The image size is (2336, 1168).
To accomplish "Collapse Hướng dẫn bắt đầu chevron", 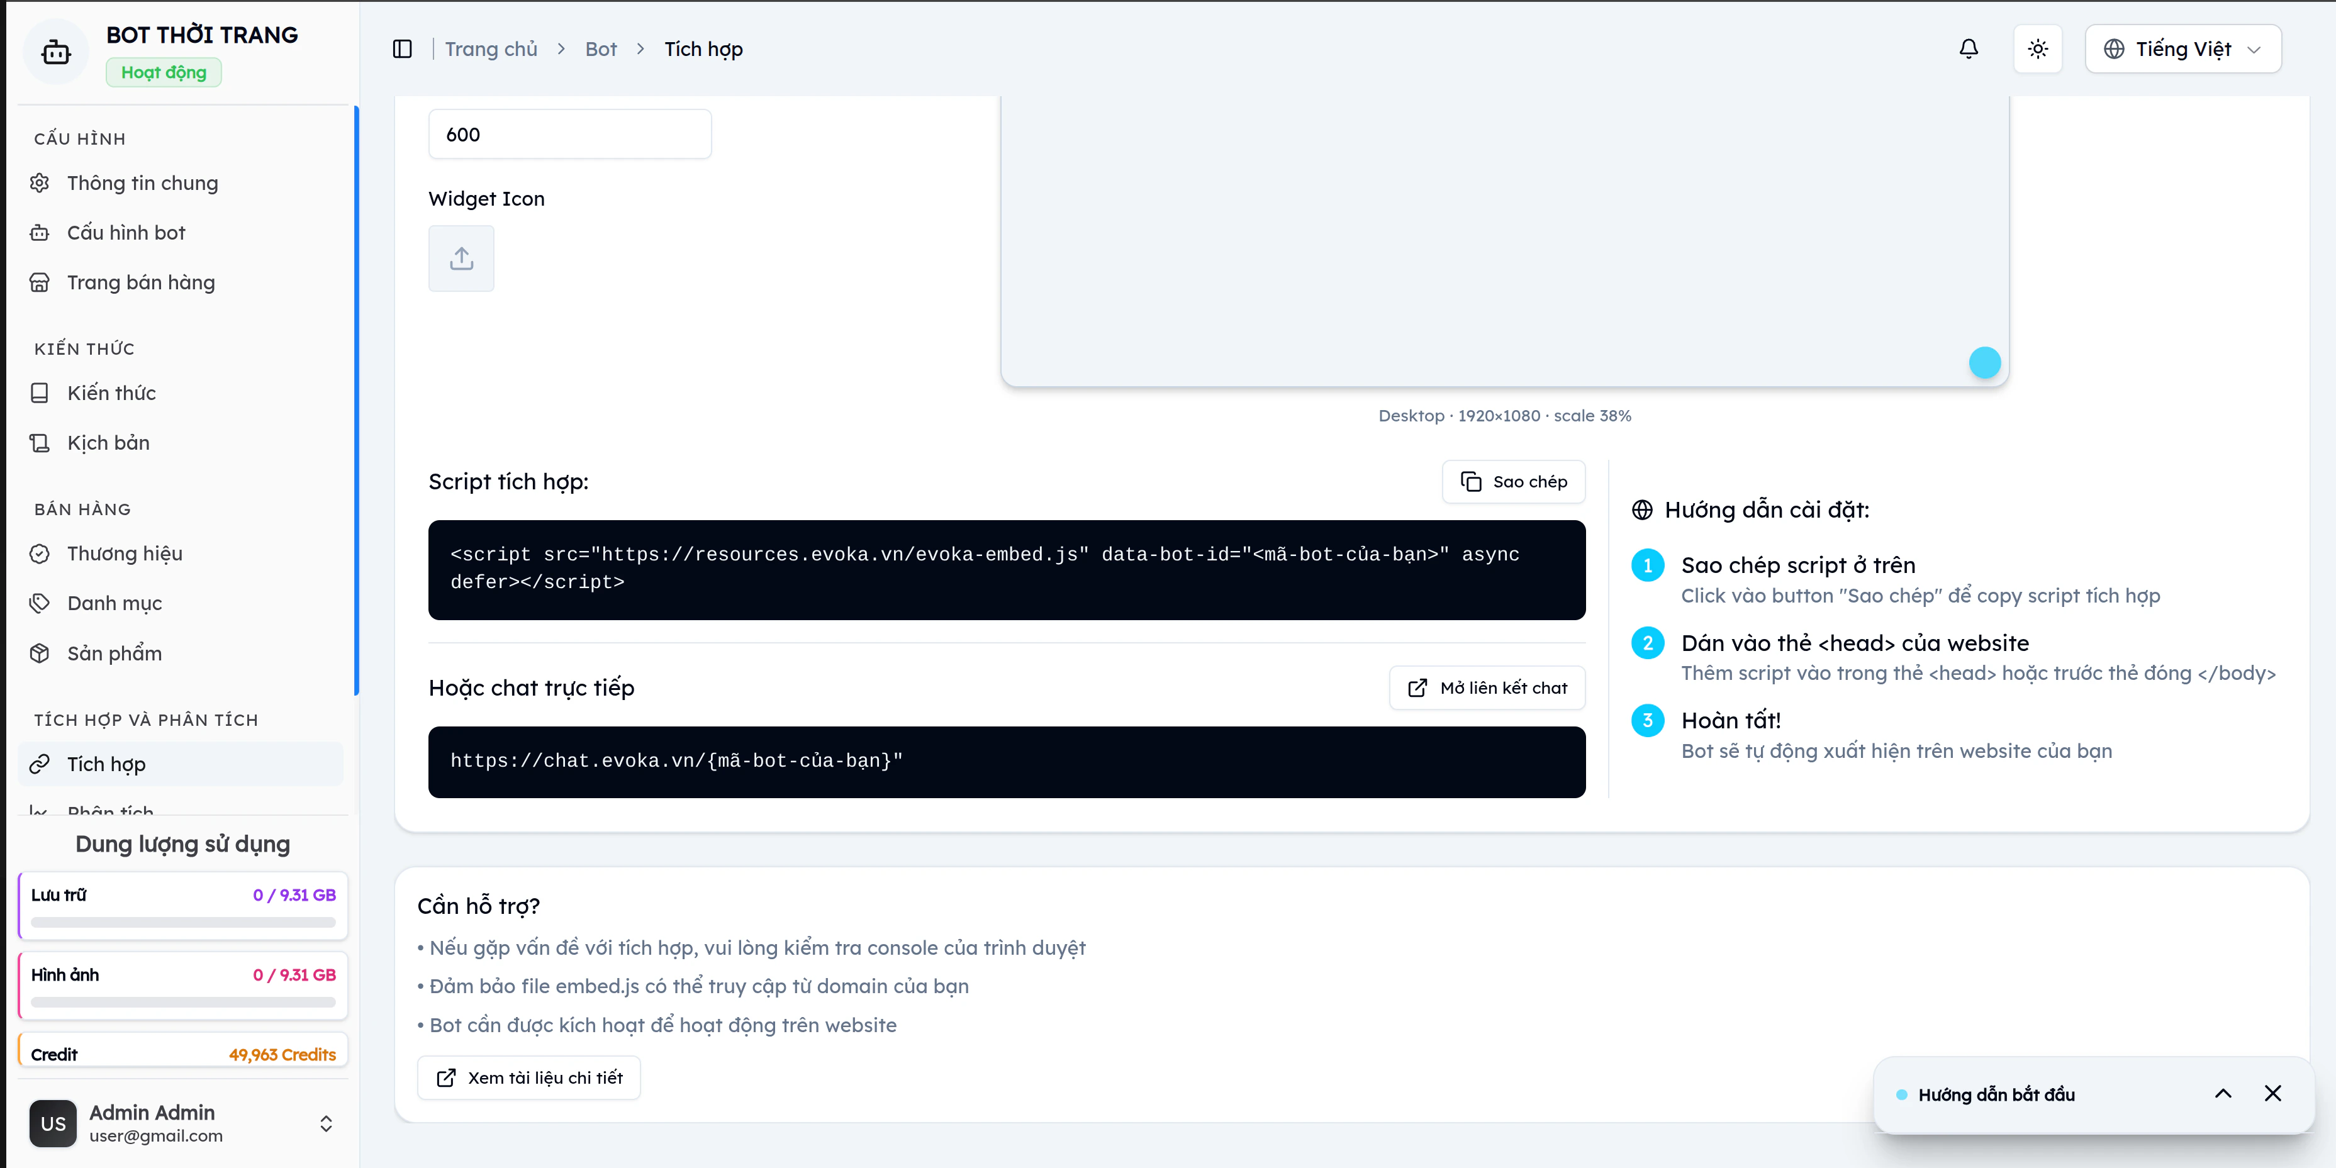I will [2223, 1094].
